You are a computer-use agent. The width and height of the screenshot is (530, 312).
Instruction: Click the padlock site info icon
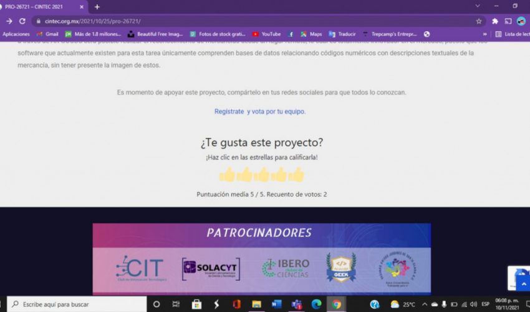pyautogui.click(x=39, y=21)
